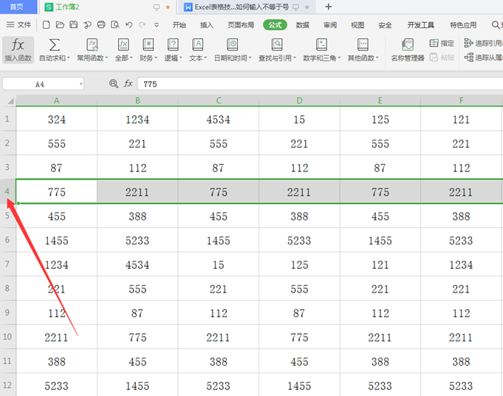
Task: Switch to the 开始 Home tab
Action: pos(179,25)
